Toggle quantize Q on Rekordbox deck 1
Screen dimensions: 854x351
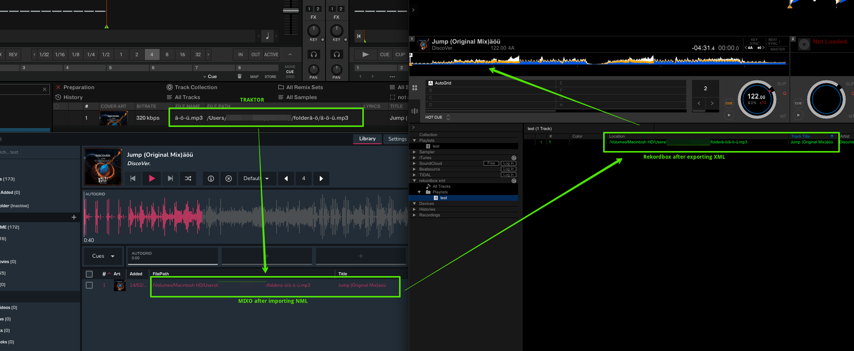click(x=784, y=94)
